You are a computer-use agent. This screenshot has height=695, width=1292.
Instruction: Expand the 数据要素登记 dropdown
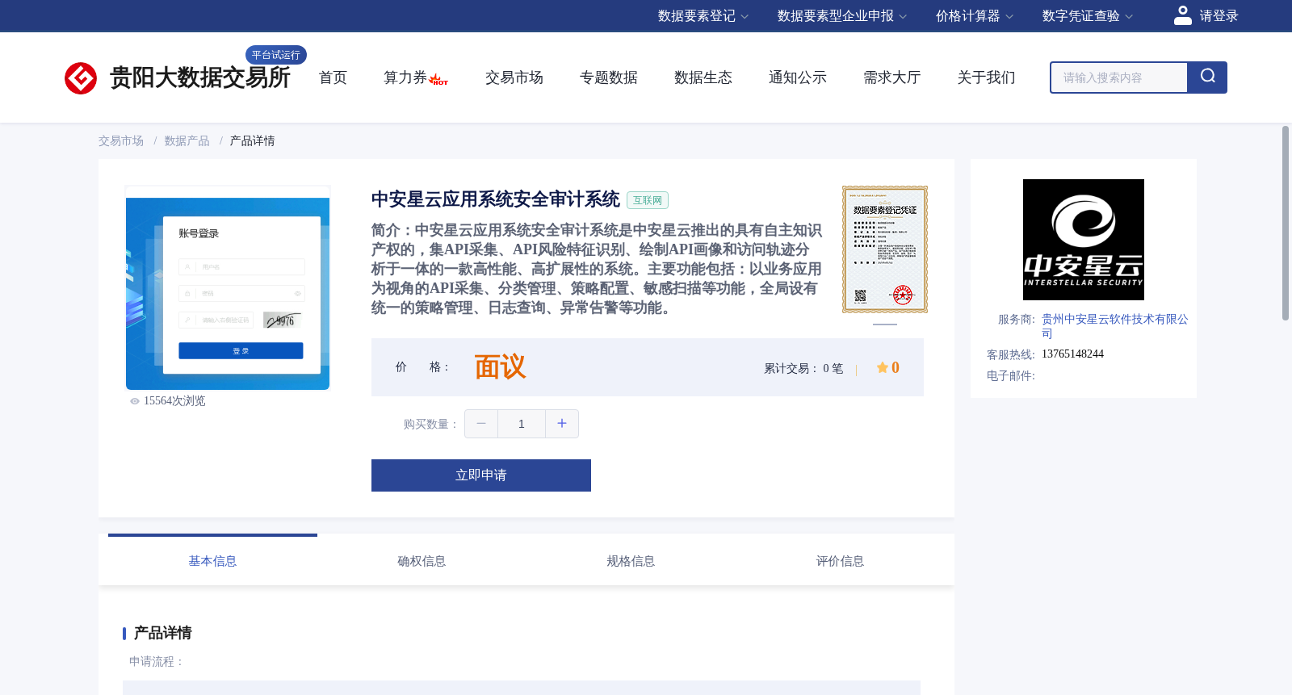pyautogui.click(x=703, y=16)
